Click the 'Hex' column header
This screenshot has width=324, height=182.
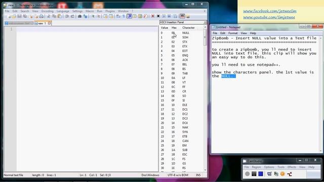coord(174,28)
